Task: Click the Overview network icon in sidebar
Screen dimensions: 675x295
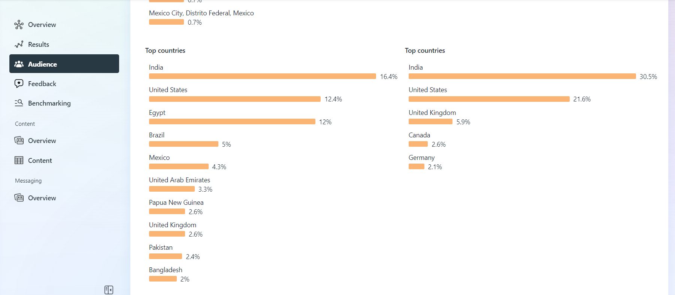Action: point(19,25)
